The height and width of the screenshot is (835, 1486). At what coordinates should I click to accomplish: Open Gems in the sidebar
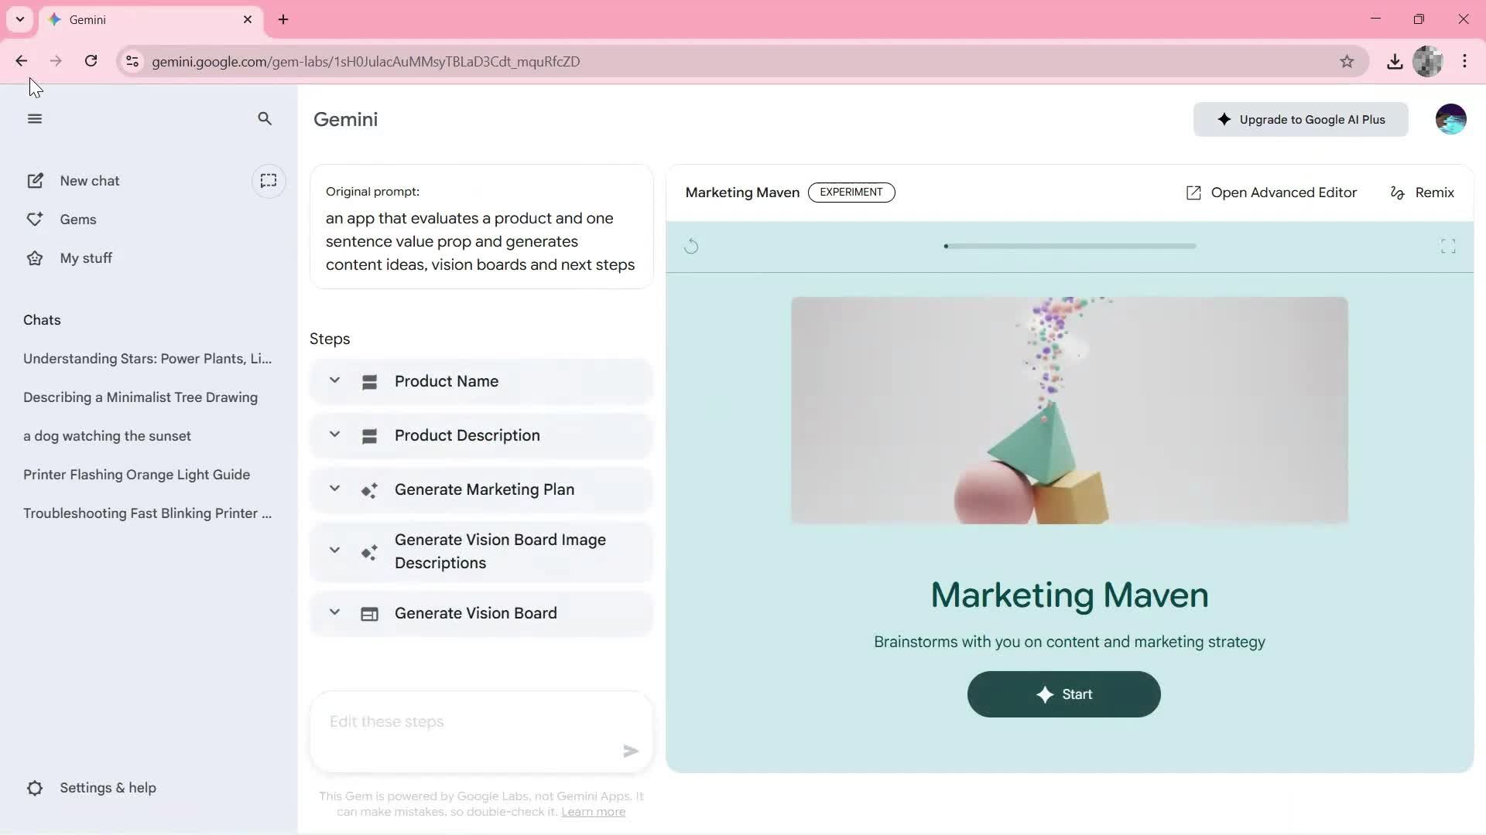77,220
